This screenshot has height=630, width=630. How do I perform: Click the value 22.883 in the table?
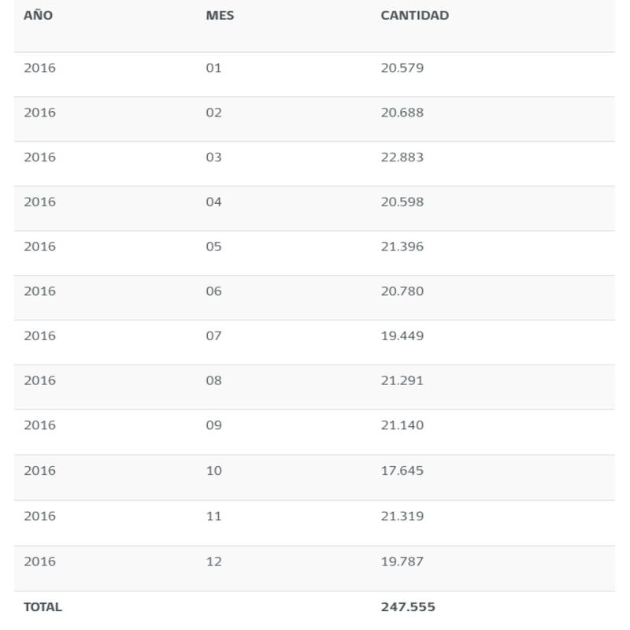[402, 157]
